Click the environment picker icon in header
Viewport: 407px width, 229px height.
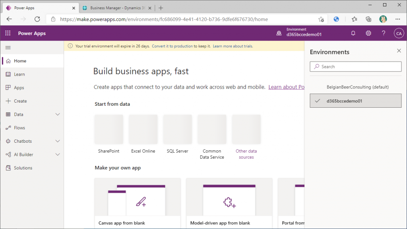point(279,33)
